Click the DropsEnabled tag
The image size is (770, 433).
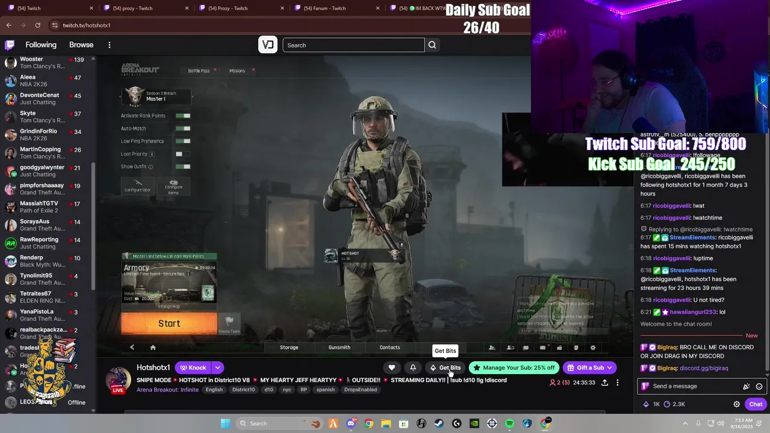[360, 390]
